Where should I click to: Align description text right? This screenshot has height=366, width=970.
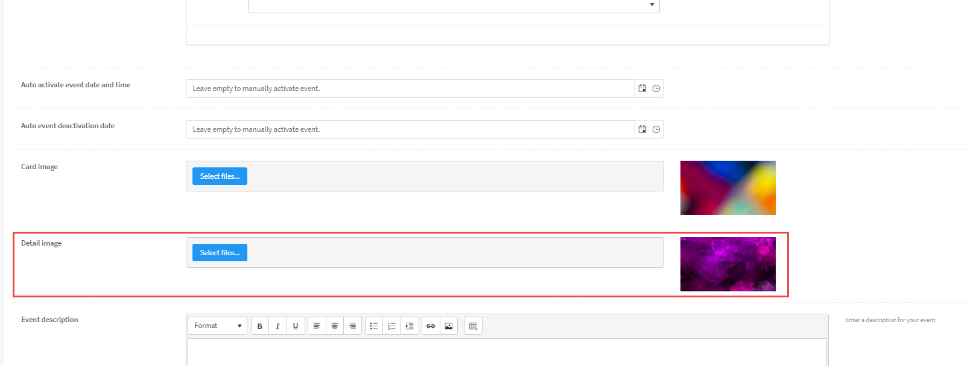[353, 326]
